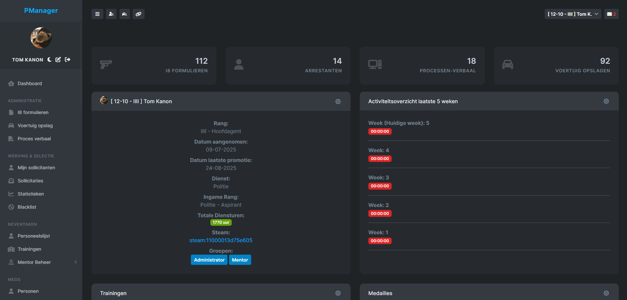Viewport: 627px width, 300px height.
Task: Open settings gear on Activiteitsoverzicht panel
Action: pyautogui.click(x=606, y=101)
